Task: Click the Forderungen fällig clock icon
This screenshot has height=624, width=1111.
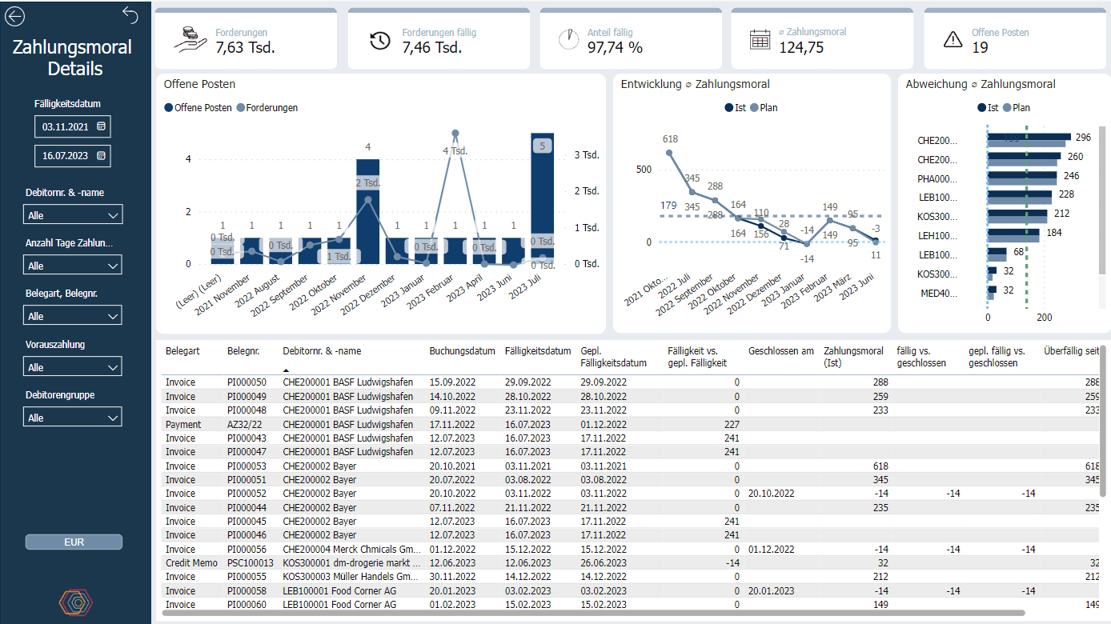Action: (380, 40)
